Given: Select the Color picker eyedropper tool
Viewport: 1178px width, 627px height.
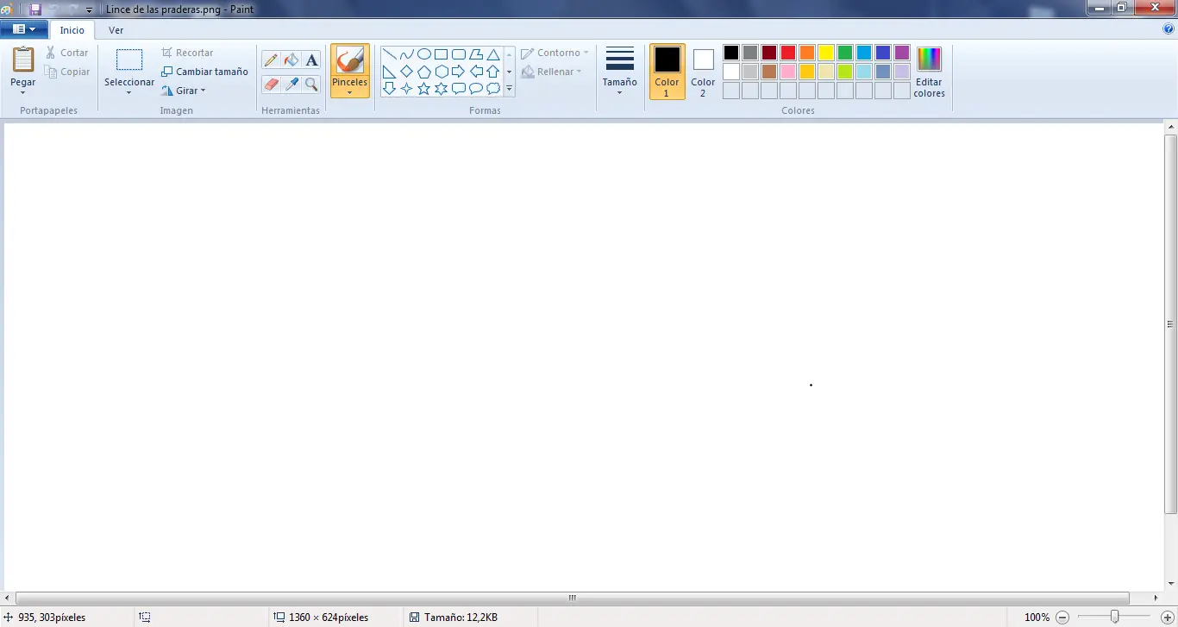Looking at the screenshot, I should coord(291,85).
